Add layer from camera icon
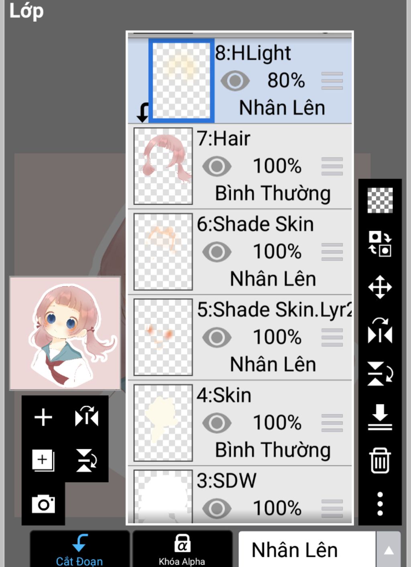Viewport: 411px width, 567px height. (x=43, y=504)
